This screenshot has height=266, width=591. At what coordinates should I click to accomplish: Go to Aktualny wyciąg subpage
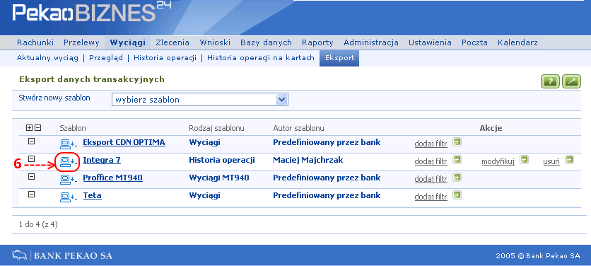click(47, 58)
